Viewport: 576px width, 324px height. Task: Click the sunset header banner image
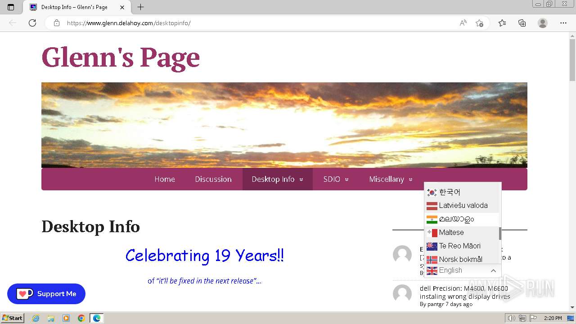284,125
